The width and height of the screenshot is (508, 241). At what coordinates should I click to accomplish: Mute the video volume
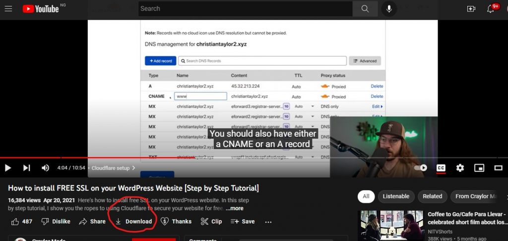45,167
